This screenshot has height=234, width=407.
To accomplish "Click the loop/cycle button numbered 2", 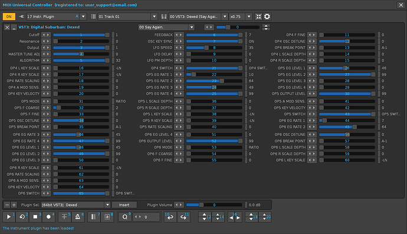I will coord(22,217).
